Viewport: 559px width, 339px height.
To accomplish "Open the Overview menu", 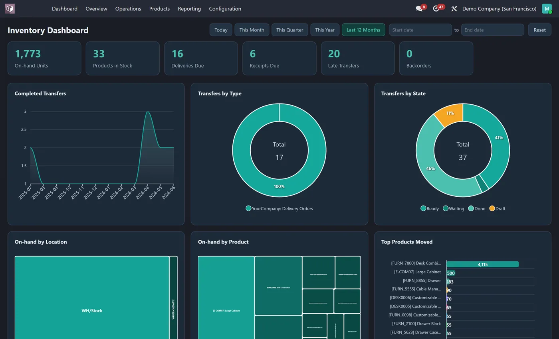I will click(96, 8).
